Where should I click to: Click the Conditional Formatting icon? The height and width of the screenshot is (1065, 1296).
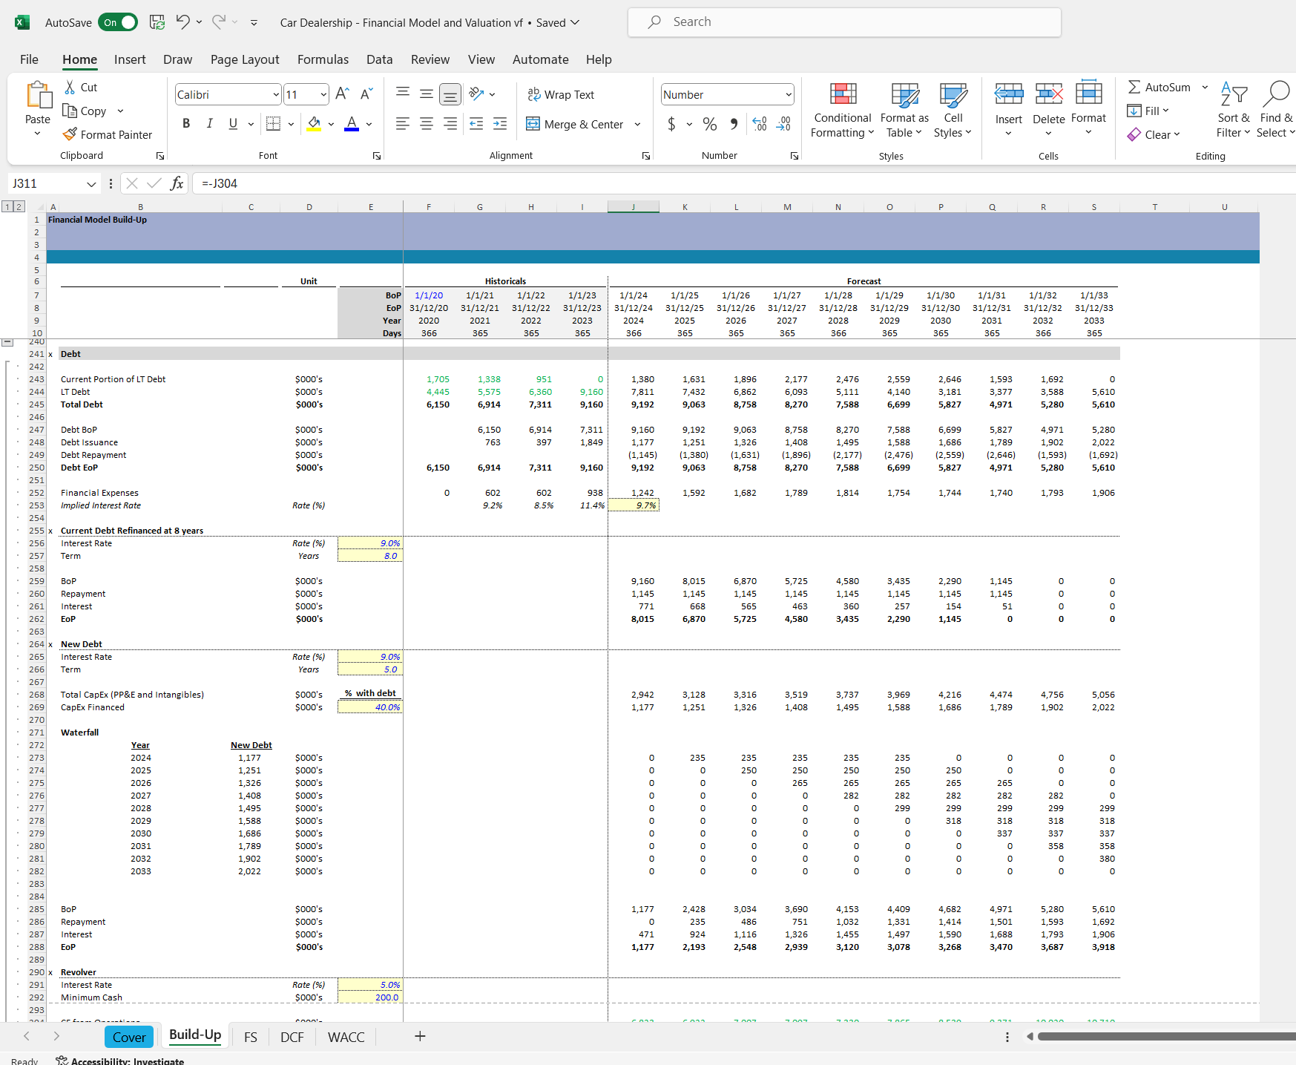coord(843,95)
